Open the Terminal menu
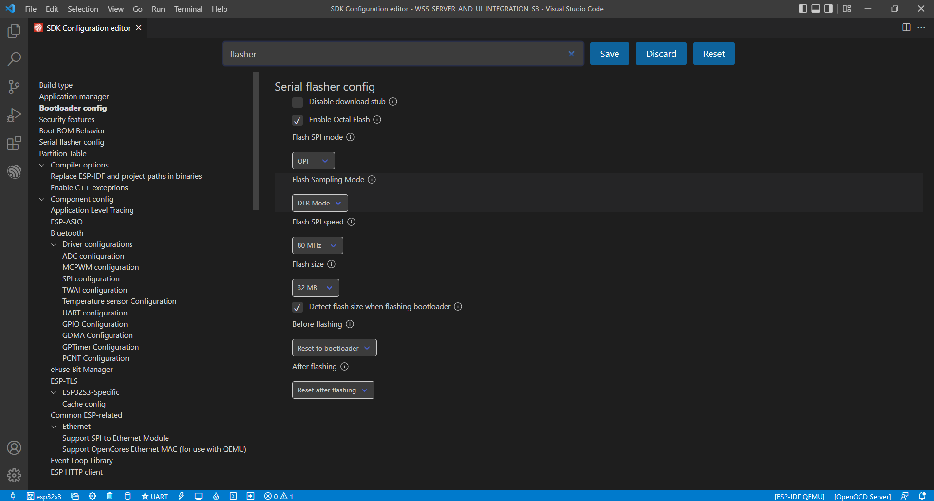This screenshot has width=934, height=501. tap(188, 9)
